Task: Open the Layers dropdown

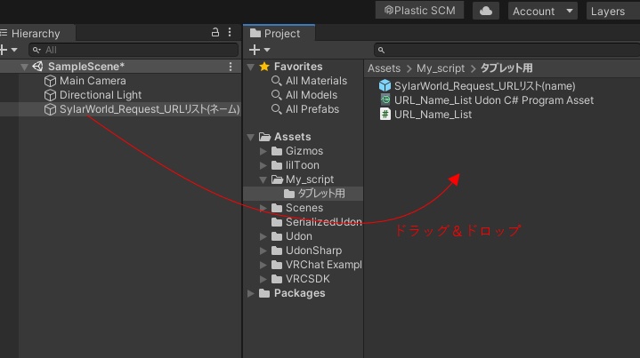Action: click(612, 12)
